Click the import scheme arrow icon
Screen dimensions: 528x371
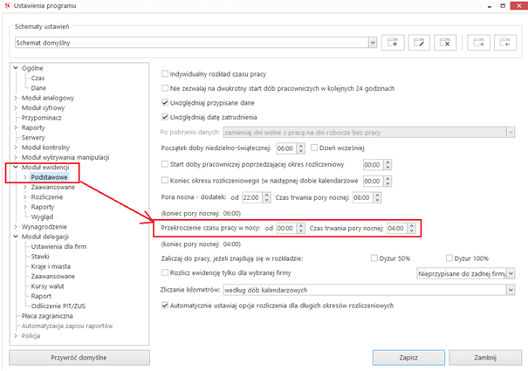pyautogui.click(x=504, y=42)
